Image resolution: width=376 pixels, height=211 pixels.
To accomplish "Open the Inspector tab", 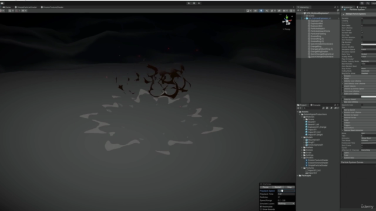I will pos(347,7).
